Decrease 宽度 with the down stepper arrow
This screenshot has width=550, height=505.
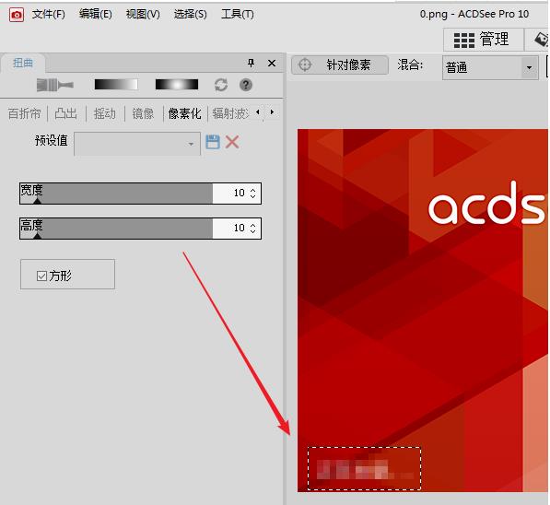[253, 196]
